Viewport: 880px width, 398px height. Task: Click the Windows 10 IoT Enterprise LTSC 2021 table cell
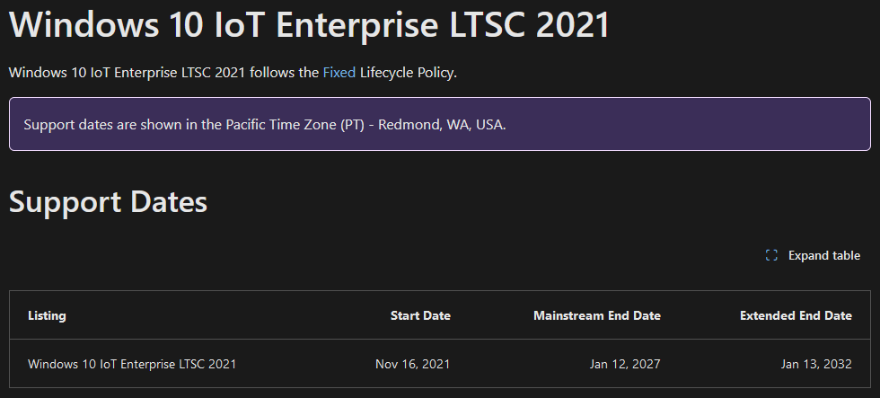[x=132, y=364]
